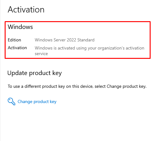Click the gray vertical divider at the window's left edge
The image size is (159, 141).
[0, 71]
